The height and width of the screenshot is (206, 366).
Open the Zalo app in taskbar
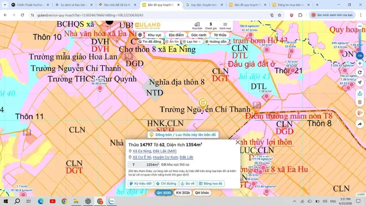coord(112,201)
